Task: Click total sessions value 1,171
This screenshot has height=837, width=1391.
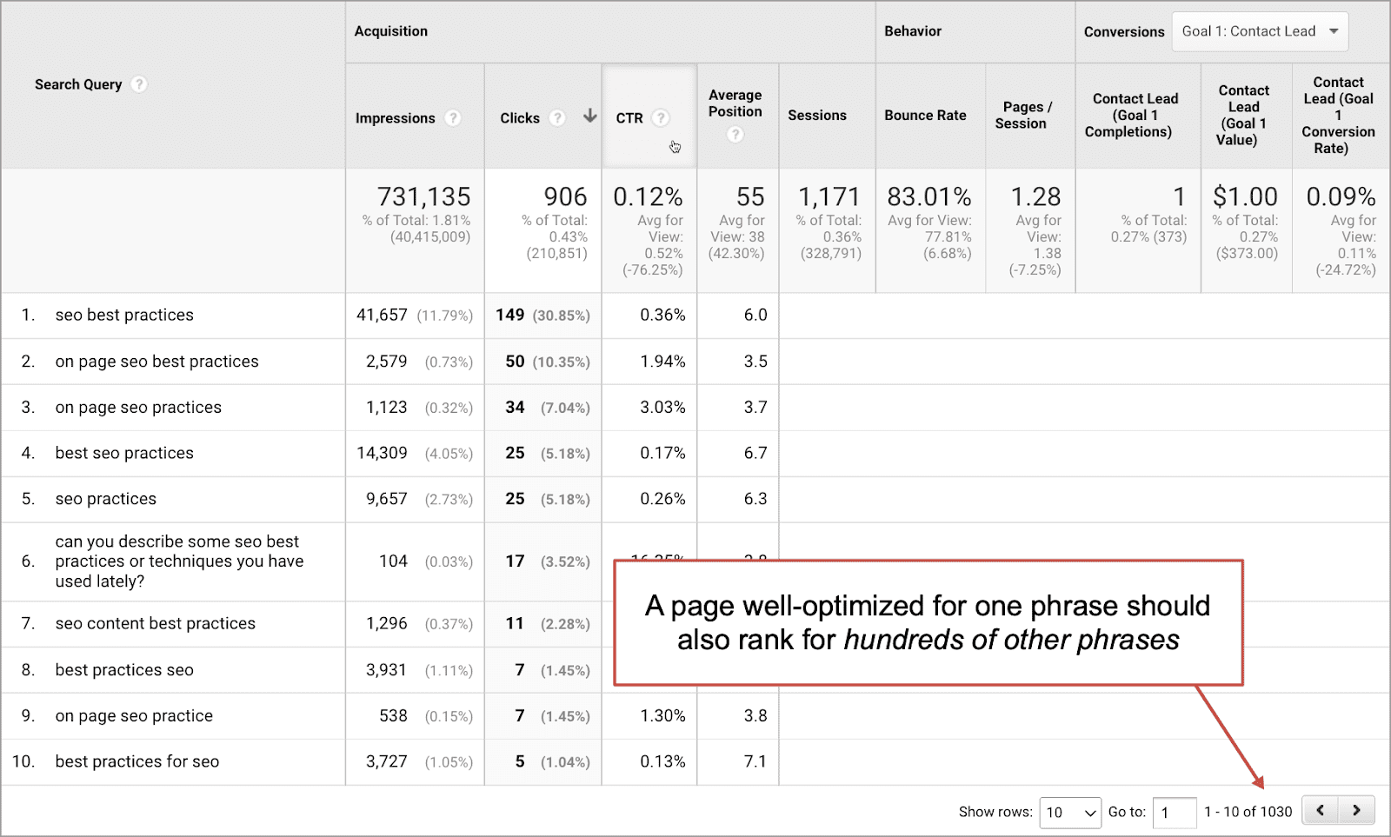Action: click(829, 196)
